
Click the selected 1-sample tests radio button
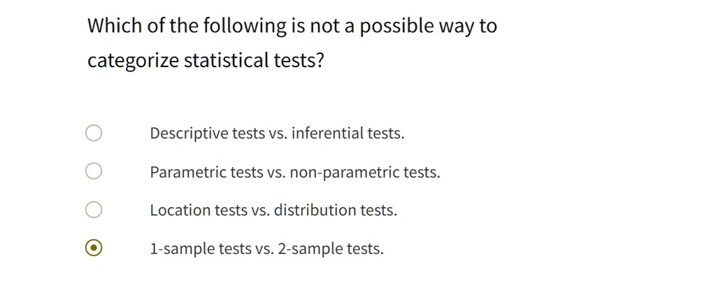coord(94,248)
